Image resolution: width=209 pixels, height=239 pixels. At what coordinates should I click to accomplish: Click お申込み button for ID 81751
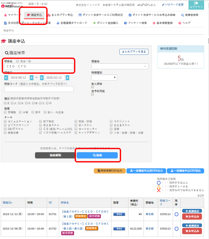[x=192, y=217]
